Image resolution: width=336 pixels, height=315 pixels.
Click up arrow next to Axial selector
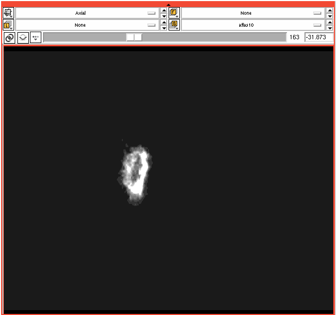click(164, 10)
